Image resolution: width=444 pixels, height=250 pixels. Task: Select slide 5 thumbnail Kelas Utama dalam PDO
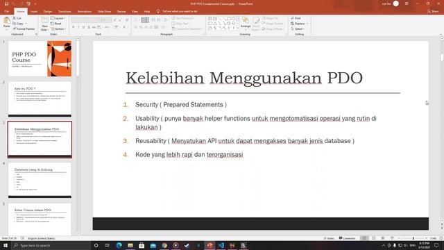point(40,219)
